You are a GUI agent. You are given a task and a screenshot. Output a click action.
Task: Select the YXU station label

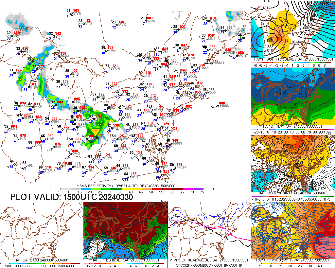click(103, 97)
